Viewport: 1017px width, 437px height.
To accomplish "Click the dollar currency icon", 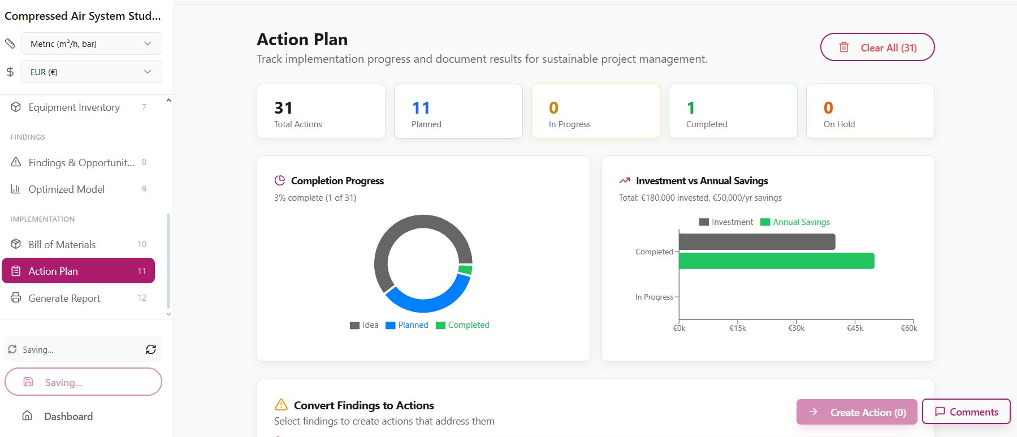I will (x=10, y=72).
